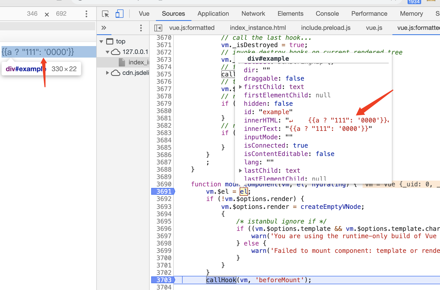Expand the firstChild property in popup
Screen dimensions: 440x290
tap(240, 87)
